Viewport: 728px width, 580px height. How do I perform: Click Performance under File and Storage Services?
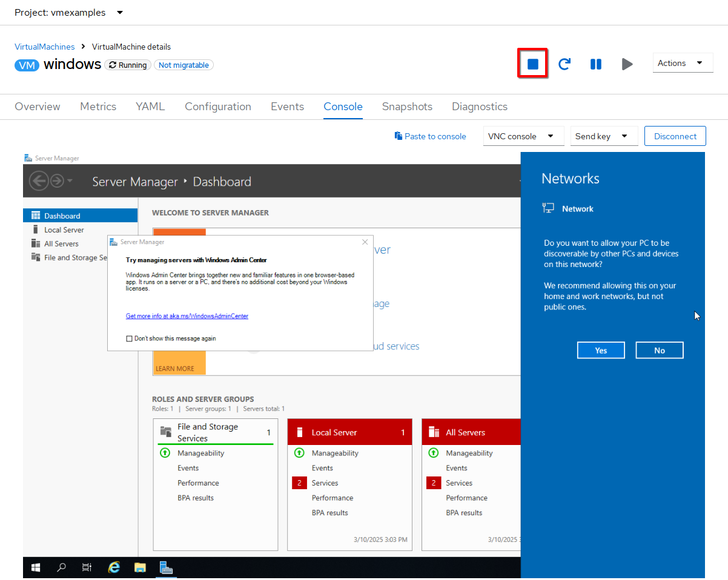(198, 483)
